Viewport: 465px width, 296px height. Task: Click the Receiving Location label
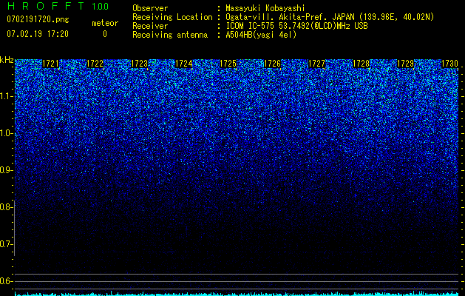(x=172, y=17)
